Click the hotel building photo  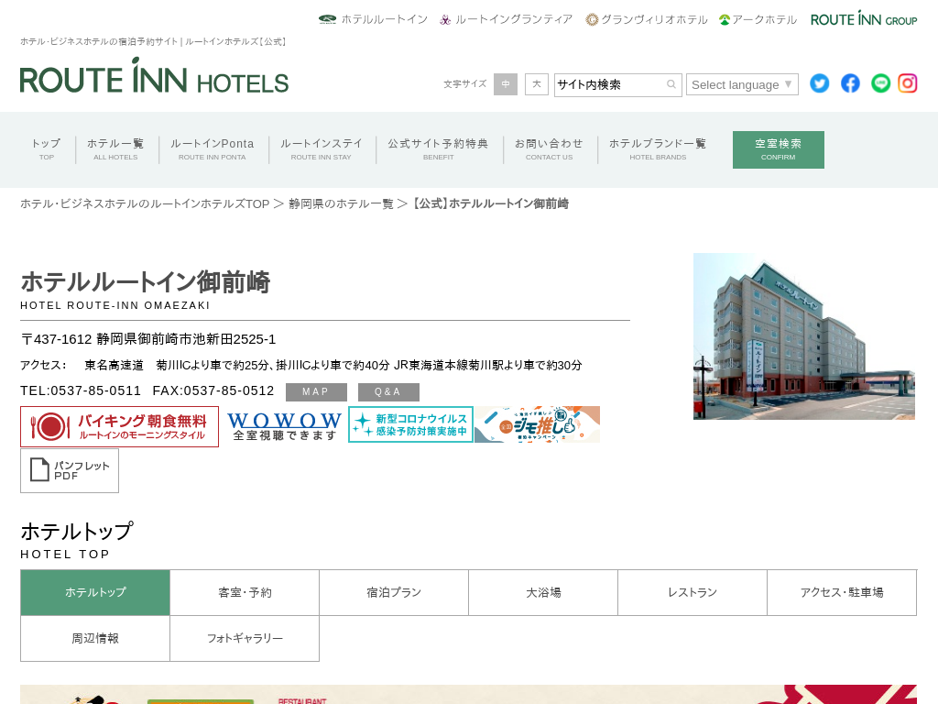(804, 335)
